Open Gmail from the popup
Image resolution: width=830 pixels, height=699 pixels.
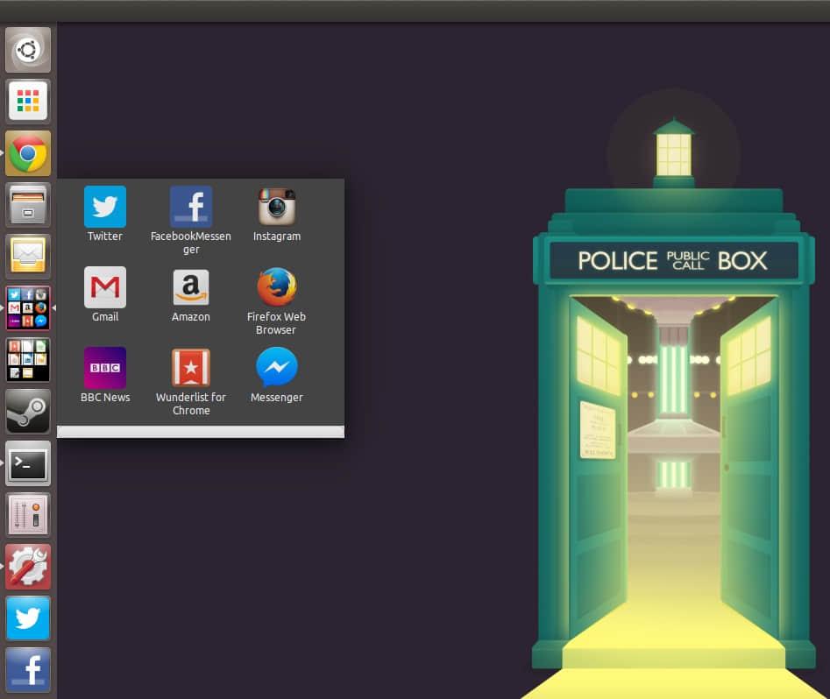coord(105,288)
